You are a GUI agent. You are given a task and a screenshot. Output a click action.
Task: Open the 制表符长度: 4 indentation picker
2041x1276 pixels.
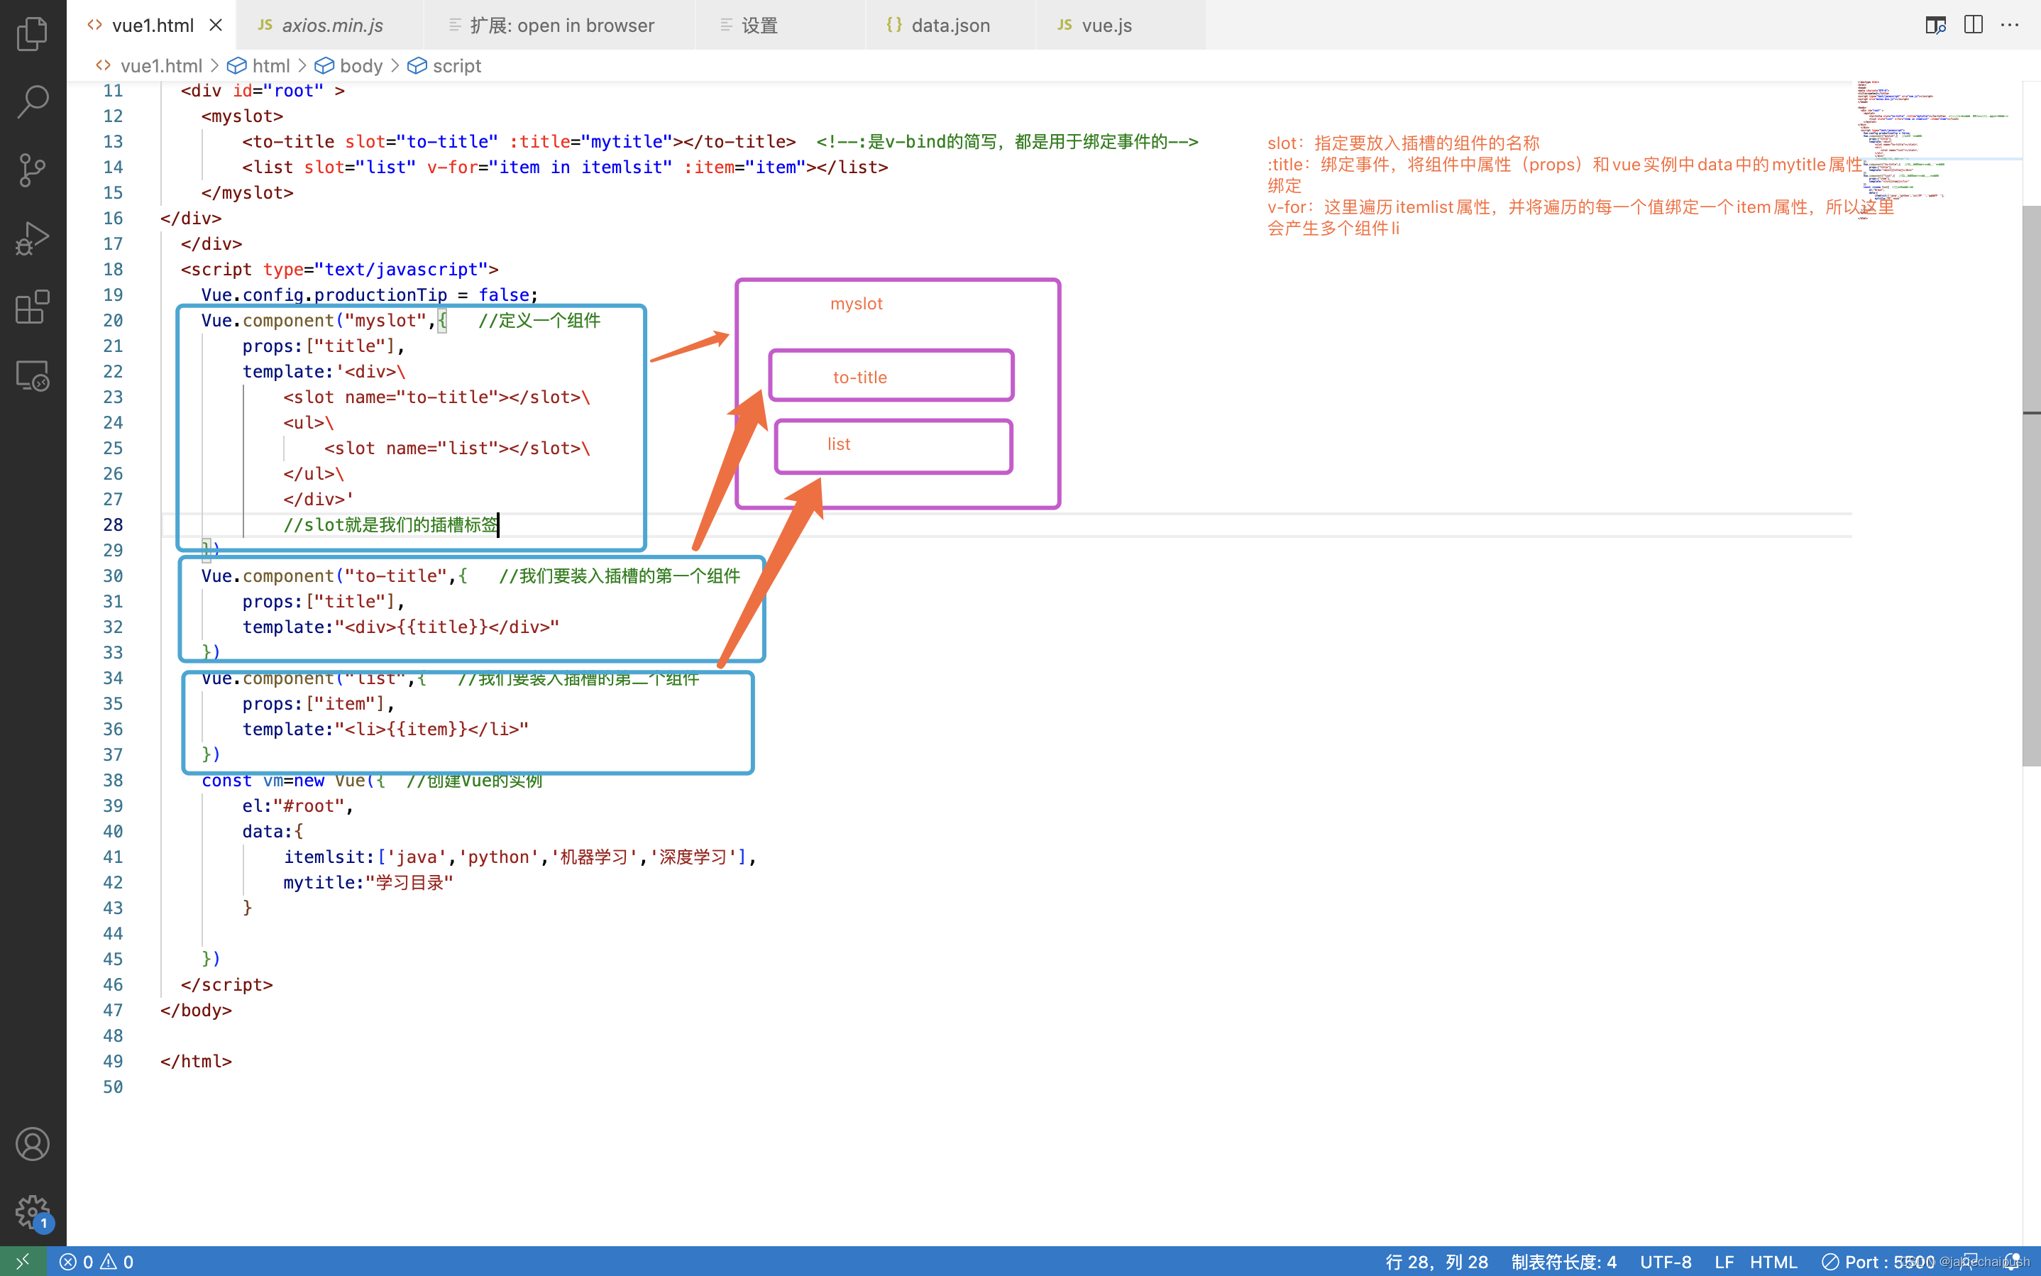(x=1563, y=1262)
